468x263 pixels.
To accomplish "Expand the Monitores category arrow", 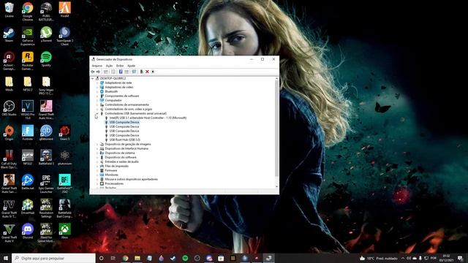I will pyautogui.click(x=97, y=175).
